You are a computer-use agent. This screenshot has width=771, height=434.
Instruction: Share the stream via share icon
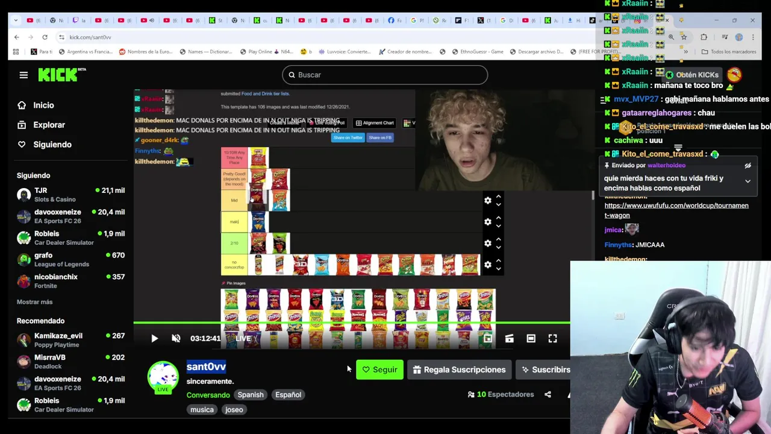548,394
